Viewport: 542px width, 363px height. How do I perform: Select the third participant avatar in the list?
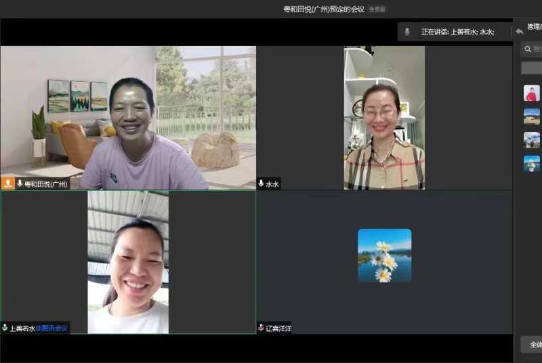click(532, 140)
